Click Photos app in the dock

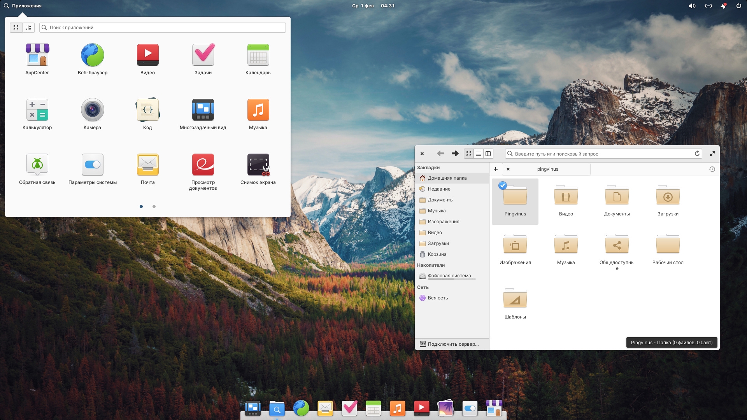(x=445, y=408)
